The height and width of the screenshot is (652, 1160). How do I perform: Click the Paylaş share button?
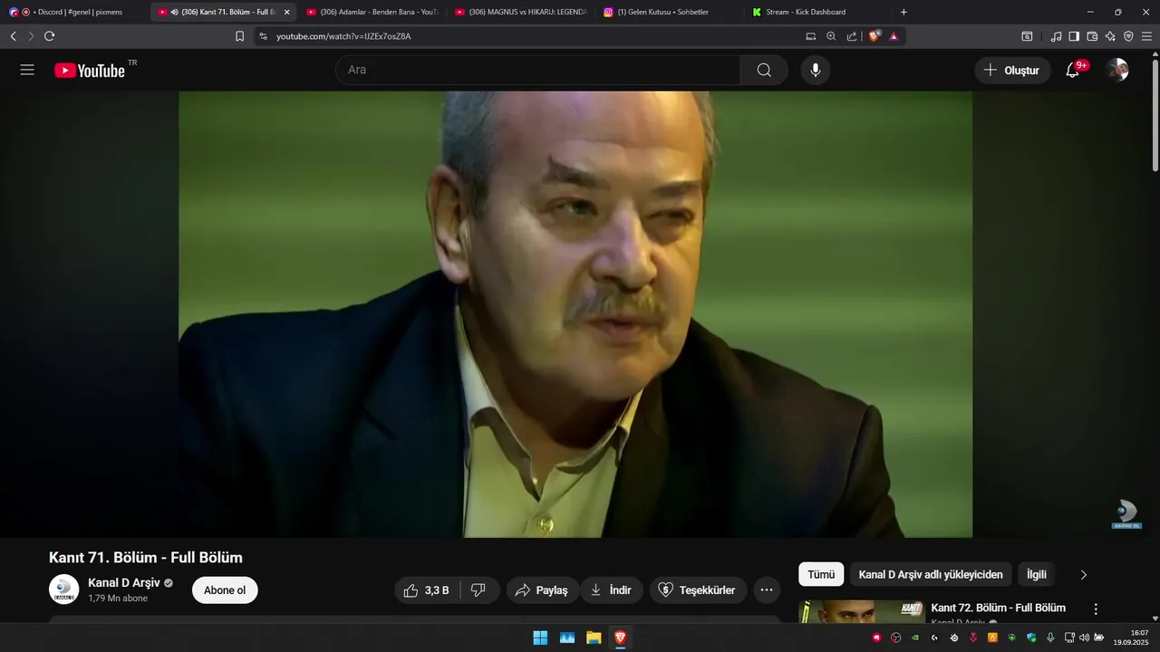click(542, 590)
